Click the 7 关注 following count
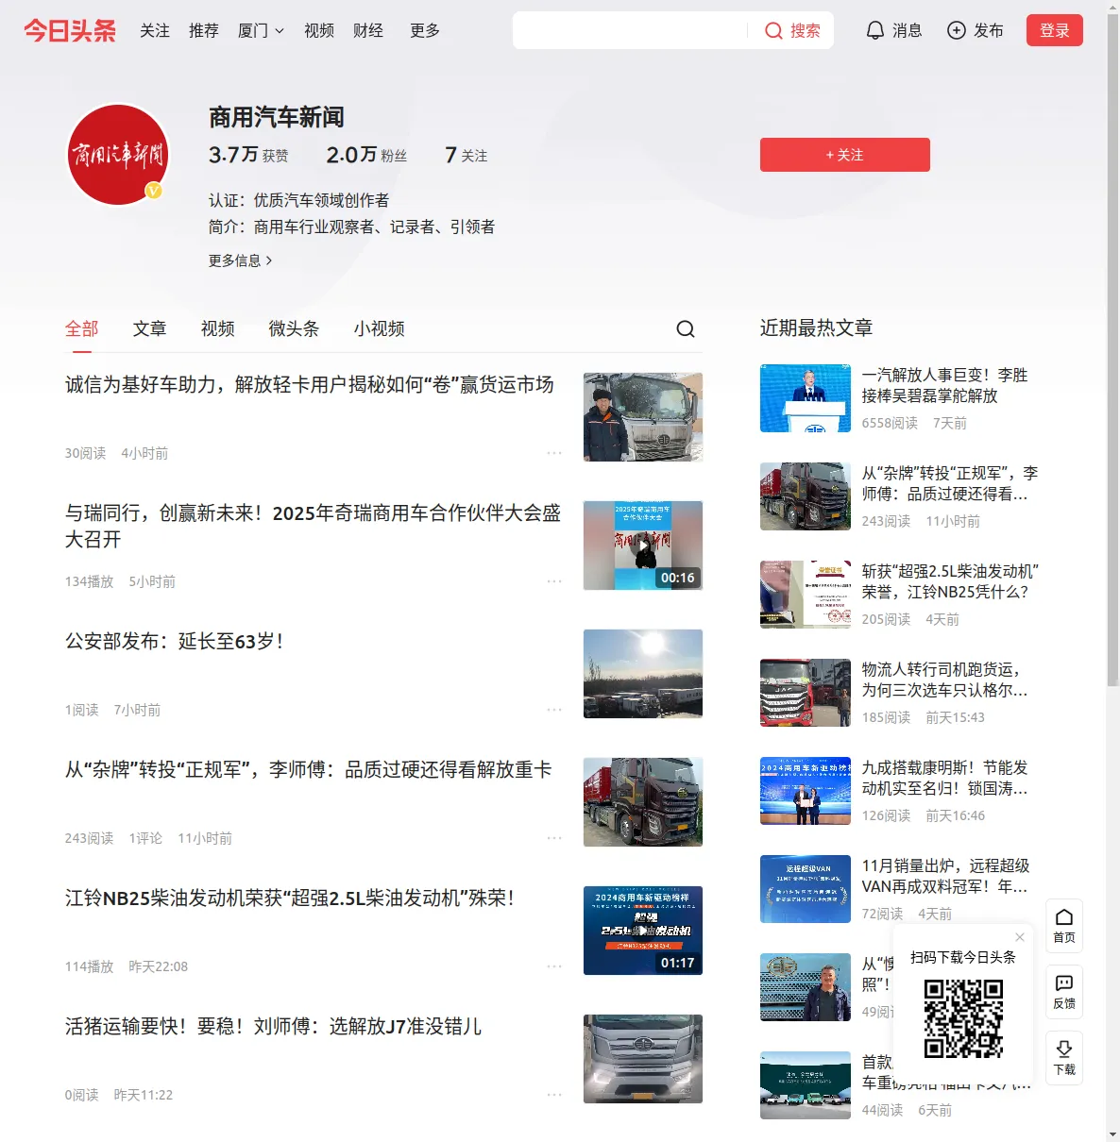 467,155
